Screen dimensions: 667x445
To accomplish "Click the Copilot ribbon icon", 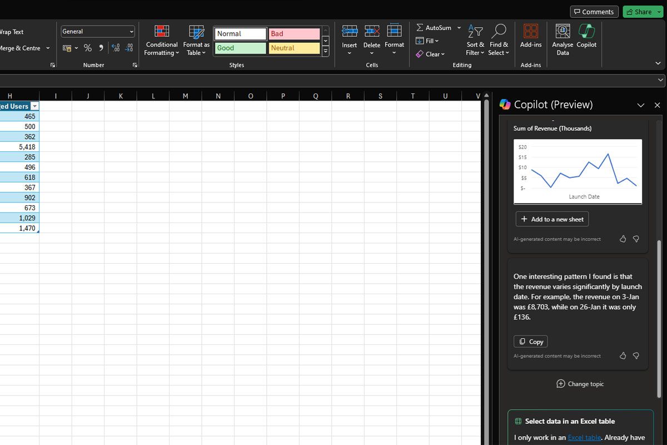I will [x=586, y=31].
